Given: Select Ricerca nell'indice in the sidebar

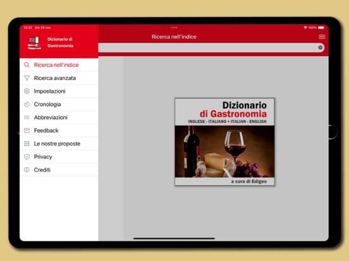Looking at the screenshot, I should click(x=59, y=65).
